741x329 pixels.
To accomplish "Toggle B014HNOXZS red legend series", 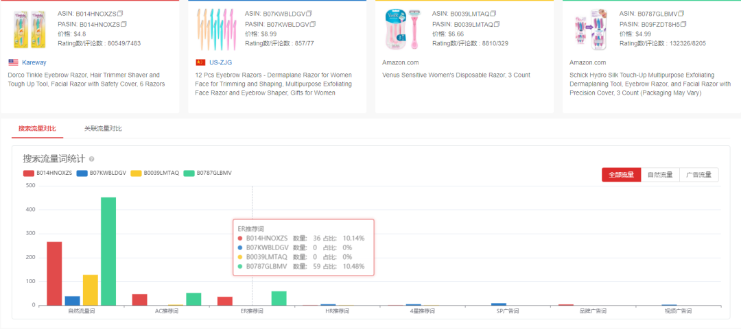I will 48,173.
